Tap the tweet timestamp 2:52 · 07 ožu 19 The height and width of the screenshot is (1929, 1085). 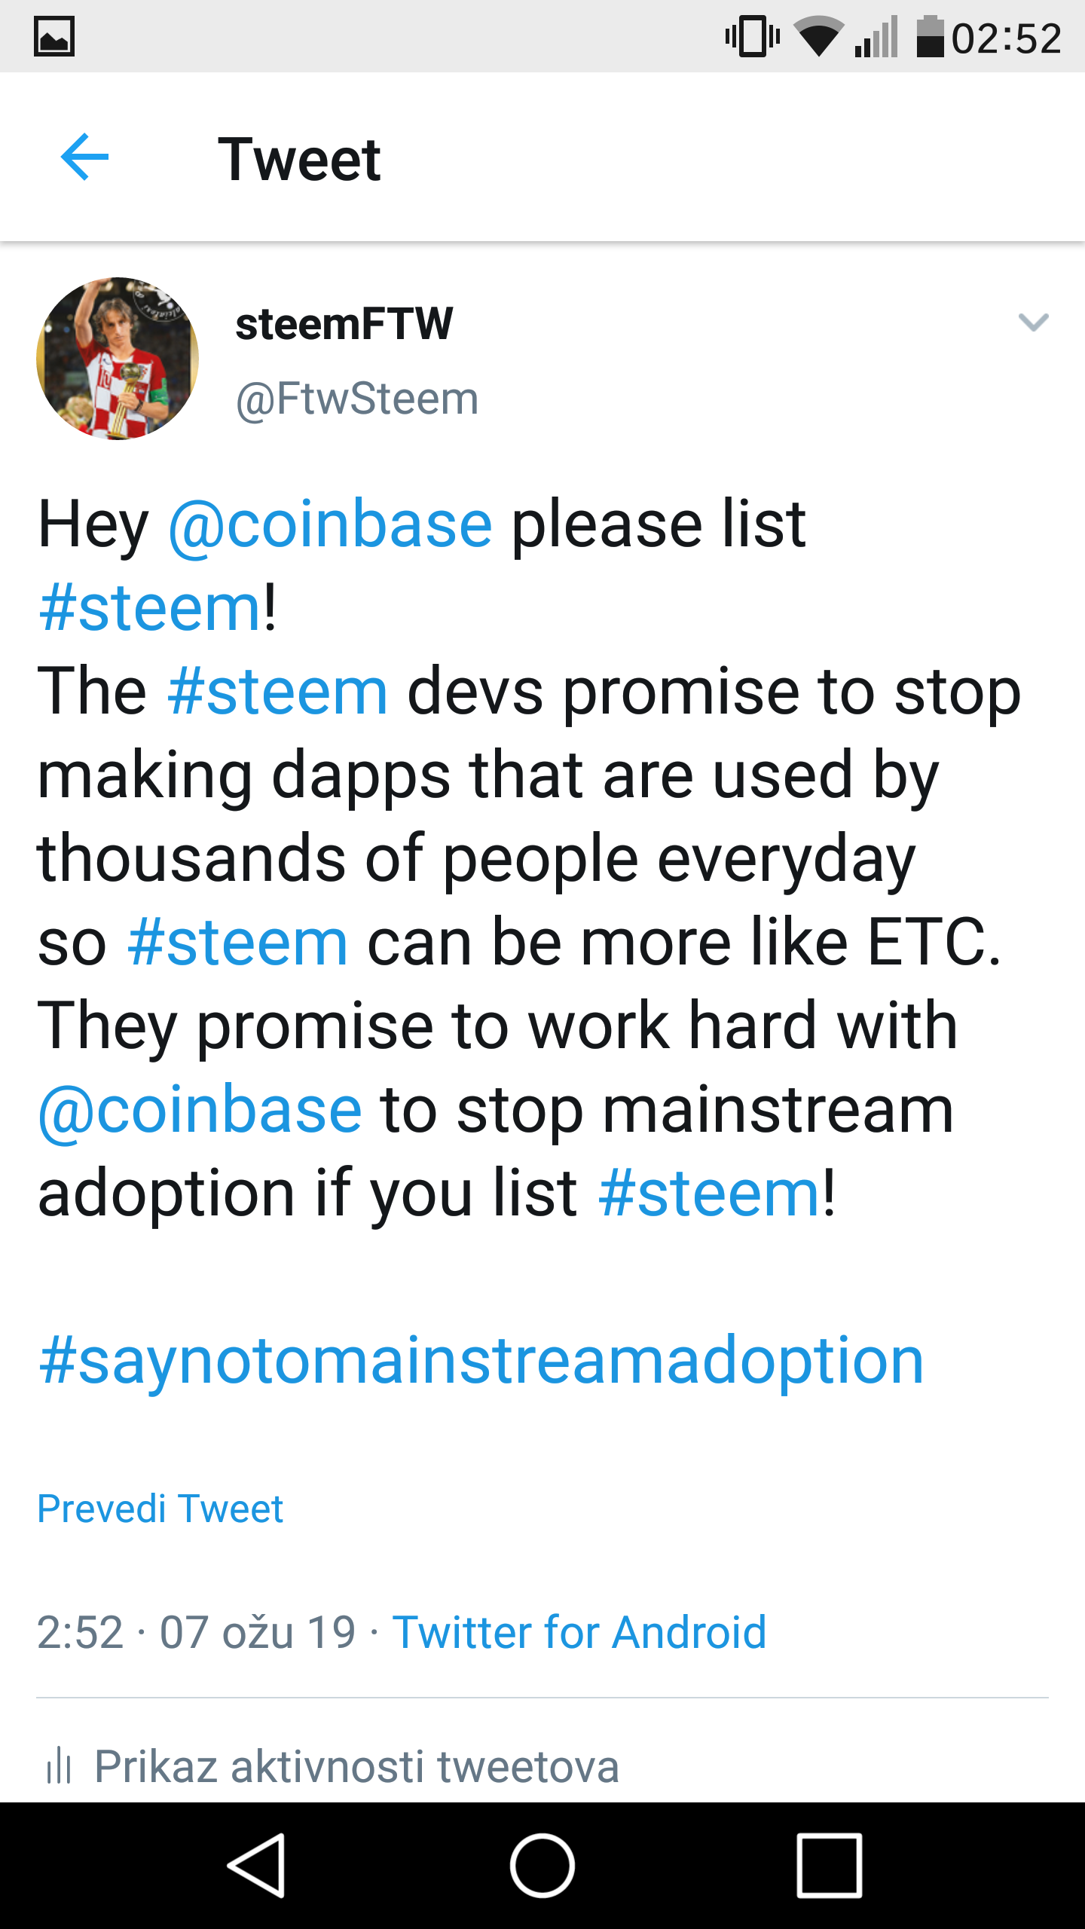196,1632
